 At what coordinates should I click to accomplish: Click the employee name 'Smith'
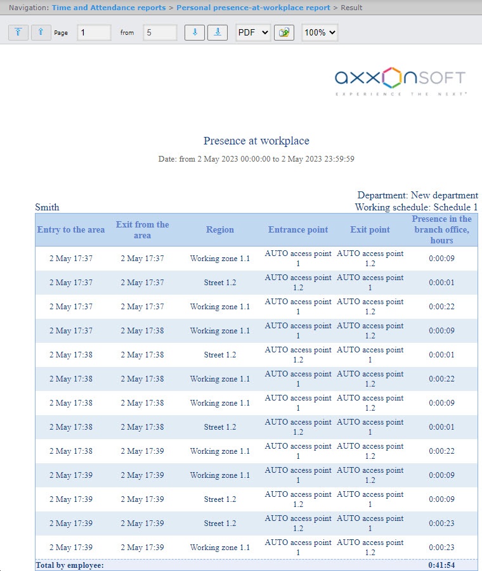(x=47, y=207)
